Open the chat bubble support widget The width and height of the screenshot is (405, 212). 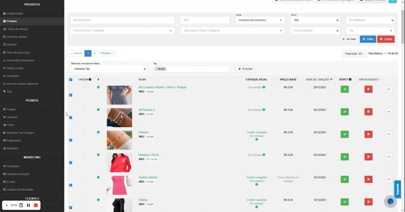390,201
